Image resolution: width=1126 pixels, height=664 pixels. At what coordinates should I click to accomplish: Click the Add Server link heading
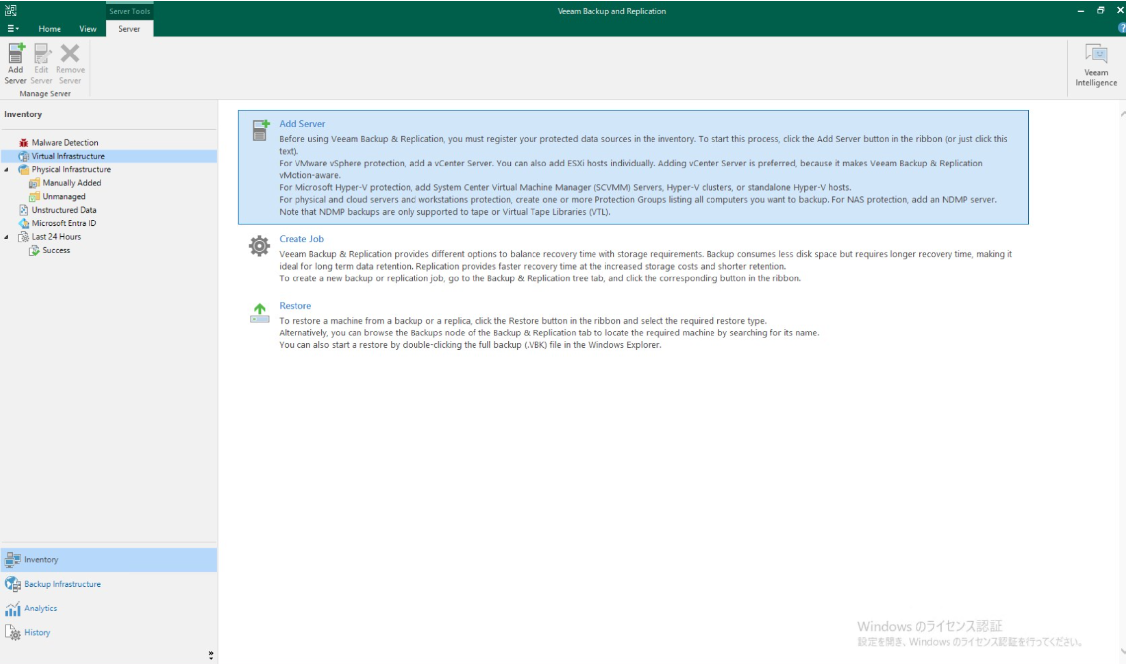302,124
